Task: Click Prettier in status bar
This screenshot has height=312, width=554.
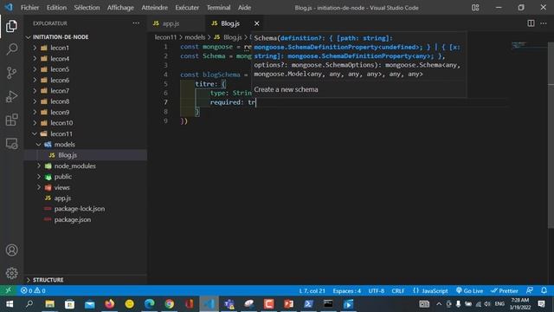Action: (x=504, y=290)
